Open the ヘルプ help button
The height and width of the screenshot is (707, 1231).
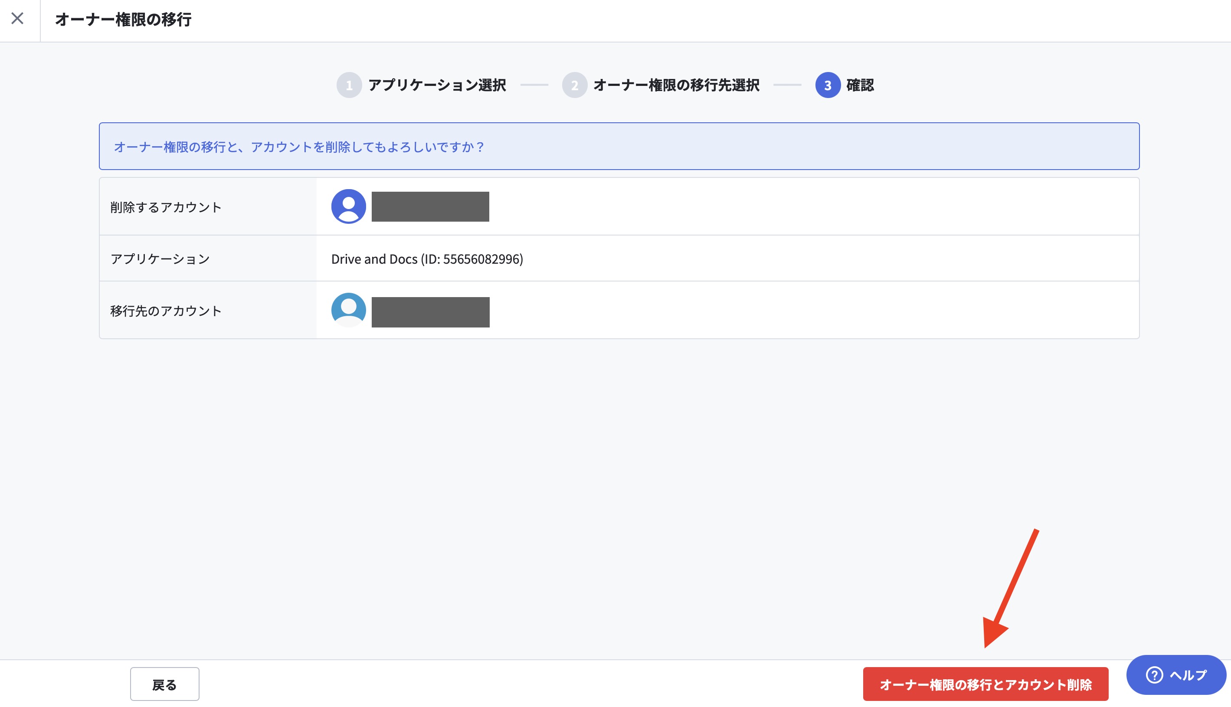pyautogui.click(x=1176, y=674)
